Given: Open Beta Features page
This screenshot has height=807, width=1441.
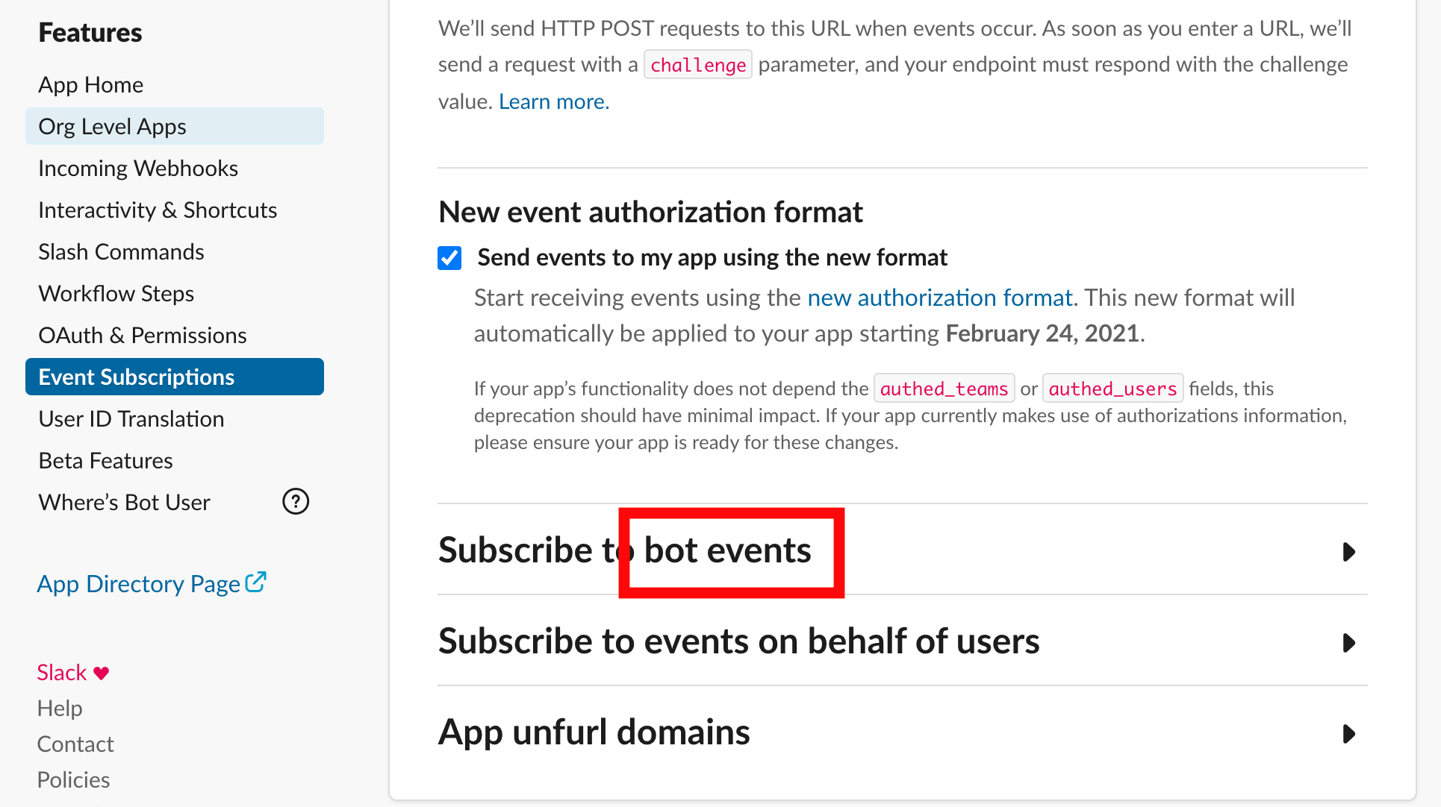Looking at the screenshot, I should coord(106,461).
